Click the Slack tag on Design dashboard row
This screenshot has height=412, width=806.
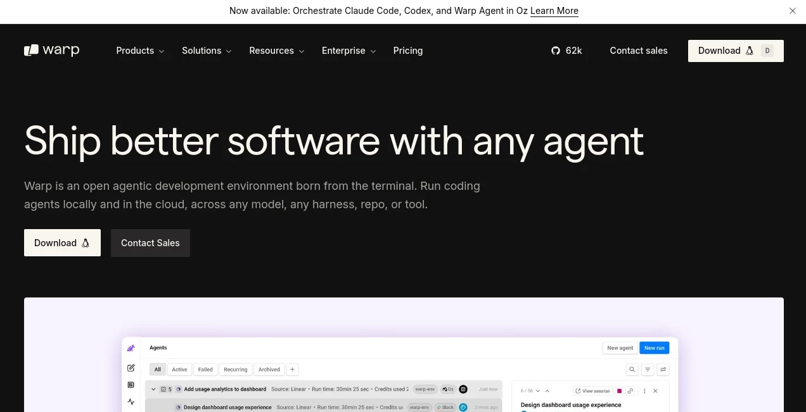[445, 407]
